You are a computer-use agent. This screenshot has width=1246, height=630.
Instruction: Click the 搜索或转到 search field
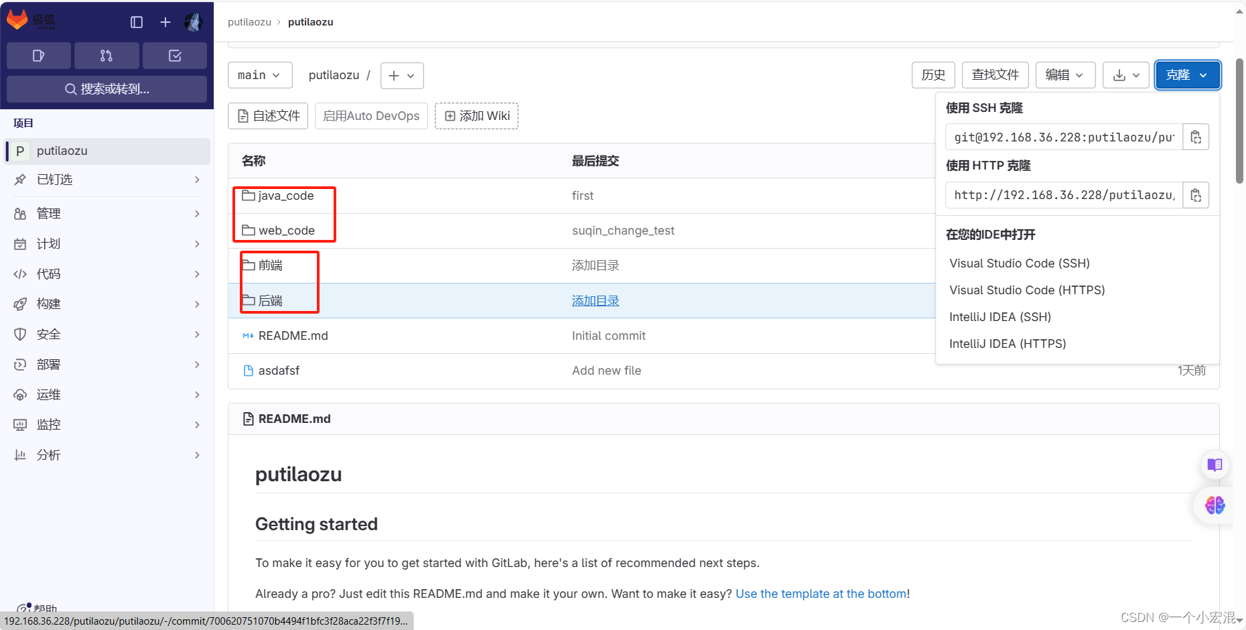(x=107, y=88)
